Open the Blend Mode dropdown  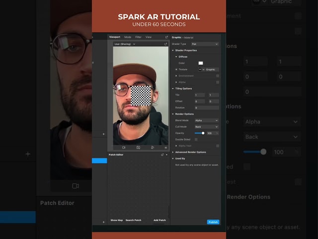207,120
